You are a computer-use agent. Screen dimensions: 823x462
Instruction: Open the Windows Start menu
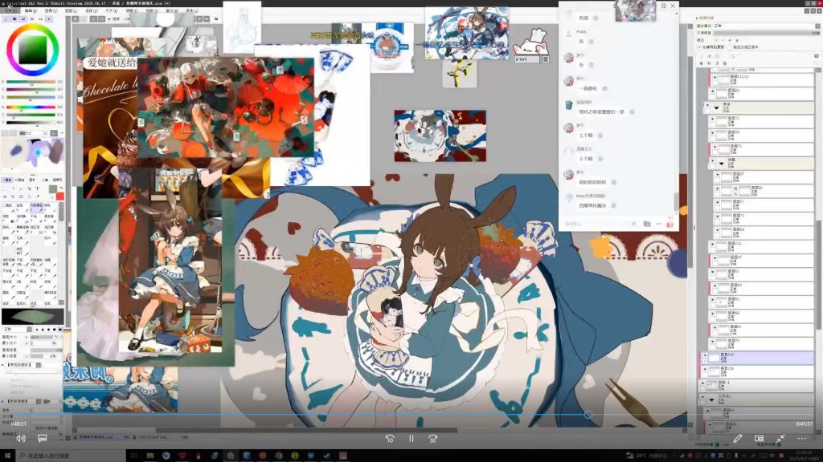tap(7, 456)
